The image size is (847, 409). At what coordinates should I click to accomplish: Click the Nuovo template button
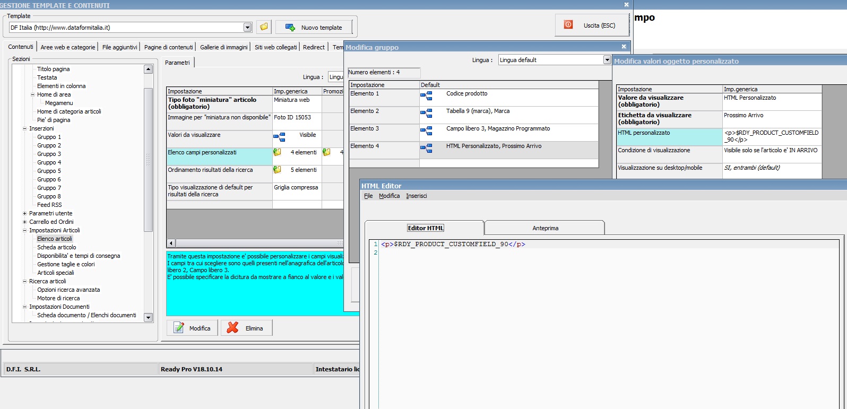314,28
